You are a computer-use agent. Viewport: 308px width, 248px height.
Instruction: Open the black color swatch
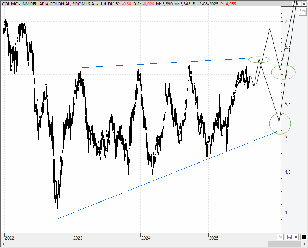tap(303, 237)
